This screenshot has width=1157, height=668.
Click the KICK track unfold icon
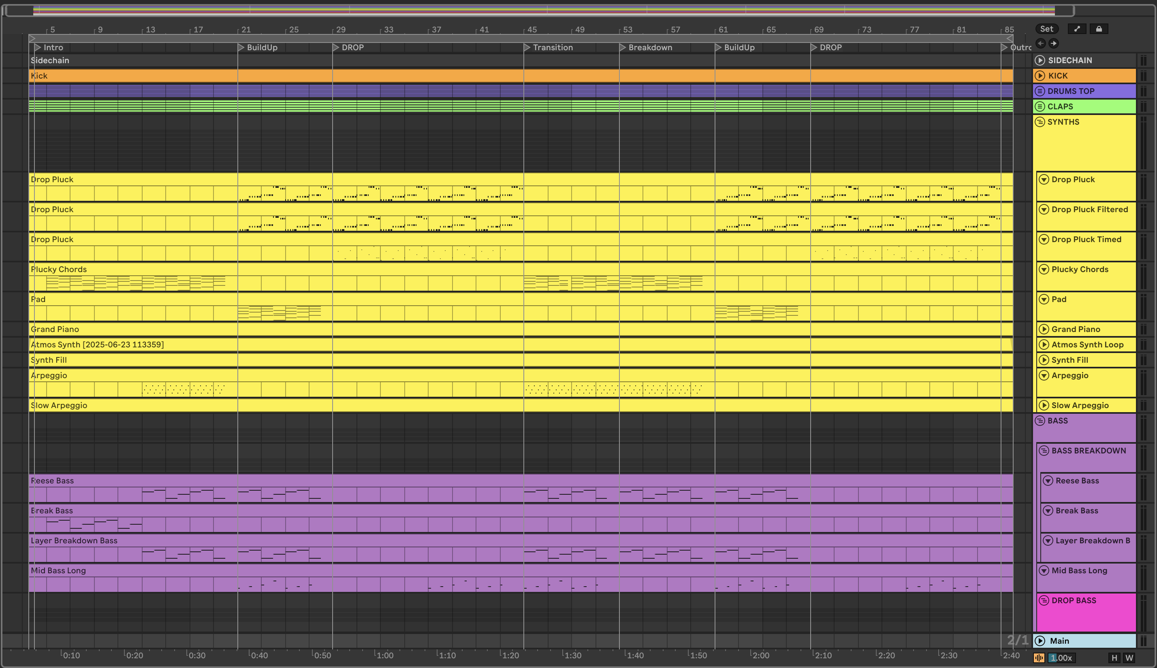pyautogui.click(x=1040, y=76)
